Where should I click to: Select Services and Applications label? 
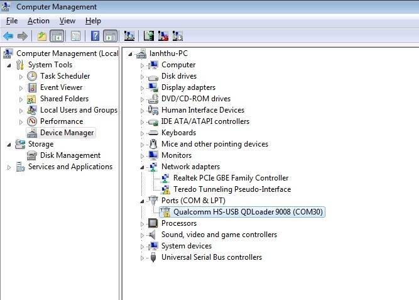70,167
